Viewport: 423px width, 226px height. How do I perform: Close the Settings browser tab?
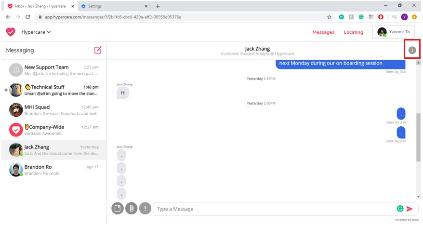(146, 6)
